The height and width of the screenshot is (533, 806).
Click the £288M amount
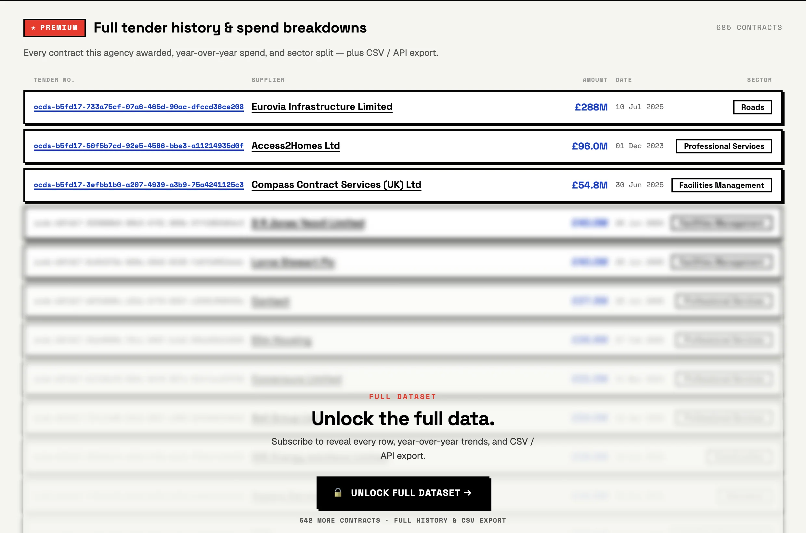[x=591, y=107]
